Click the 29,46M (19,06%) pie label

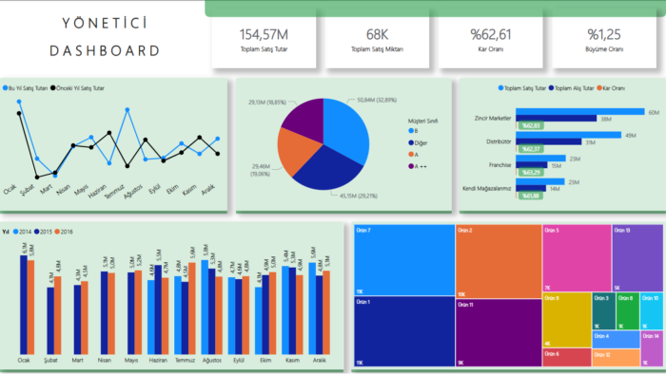(x=261, y=170)
